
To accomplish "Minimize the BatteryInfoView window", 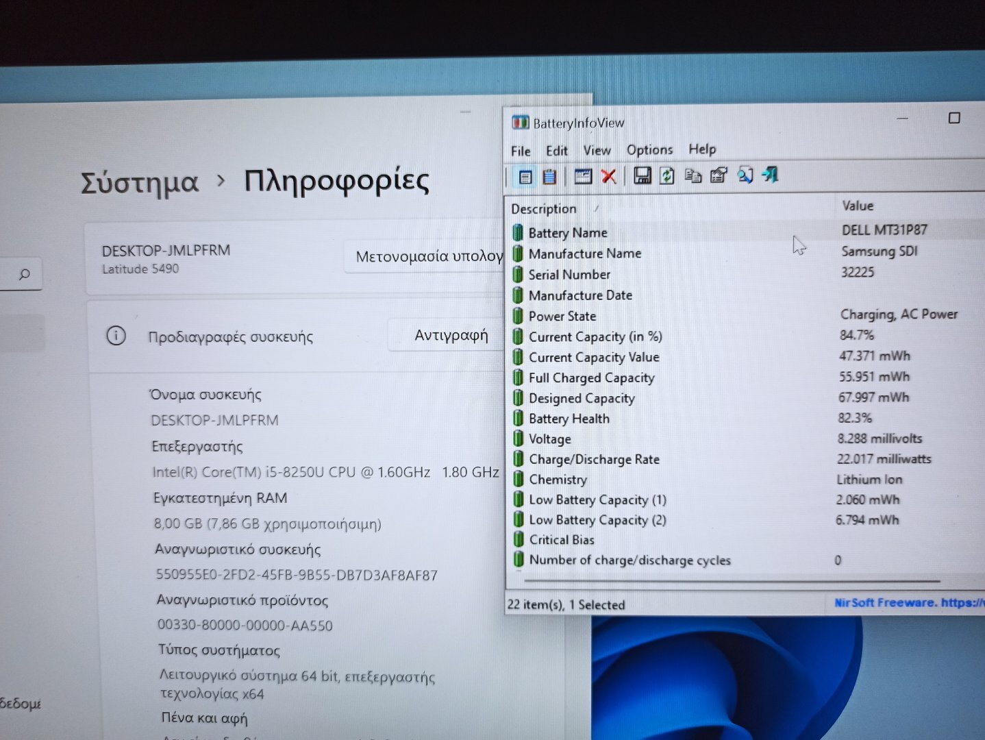I will [x=903, y=119].
